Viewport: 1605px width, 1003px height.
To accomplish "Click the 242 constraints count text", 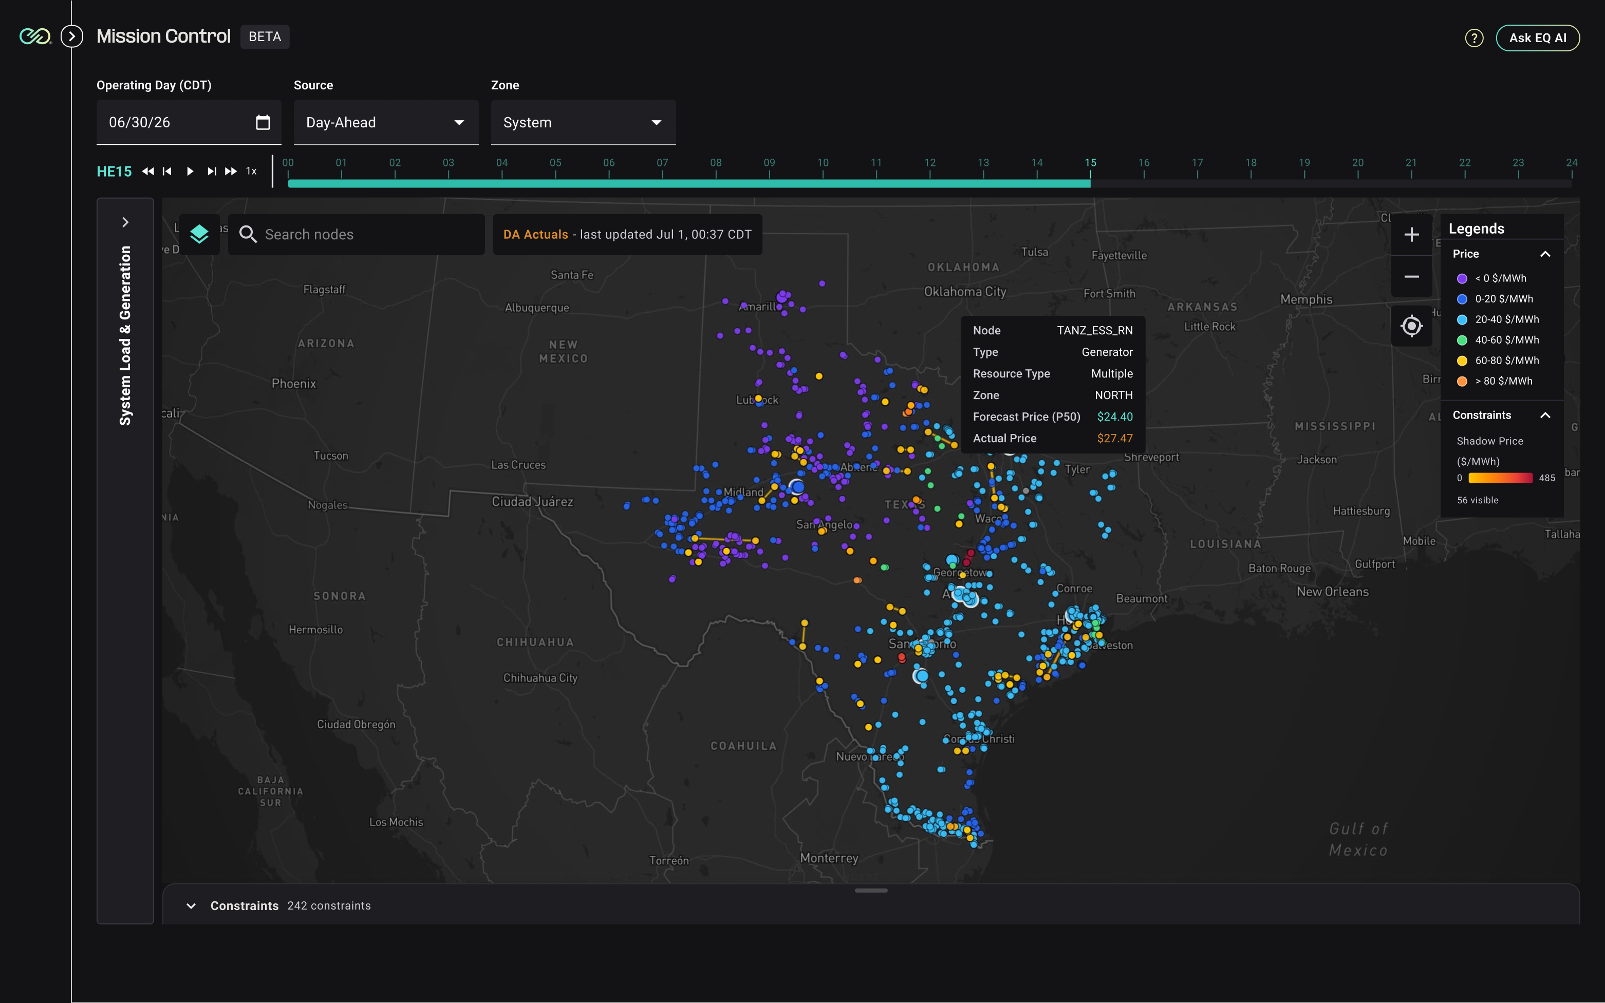I will (329, 905).
